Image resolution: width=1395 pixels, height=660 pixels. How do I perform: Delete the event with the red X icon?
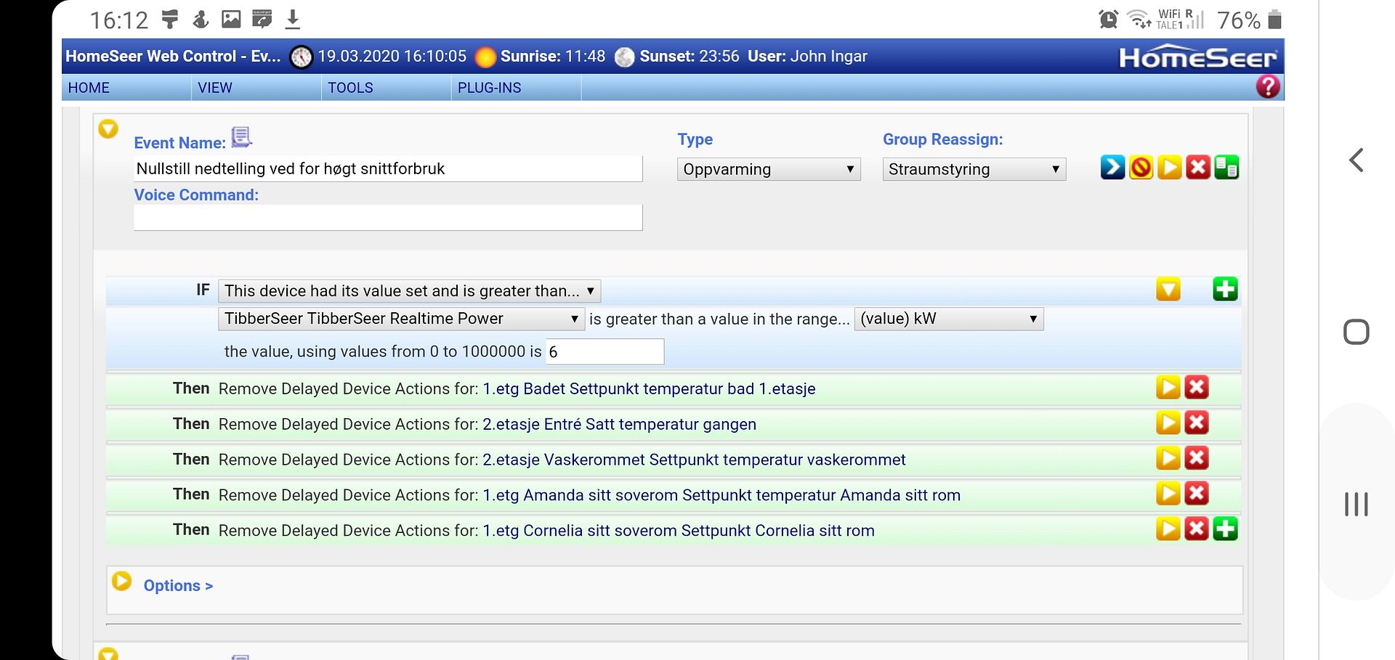(1198, 167)
